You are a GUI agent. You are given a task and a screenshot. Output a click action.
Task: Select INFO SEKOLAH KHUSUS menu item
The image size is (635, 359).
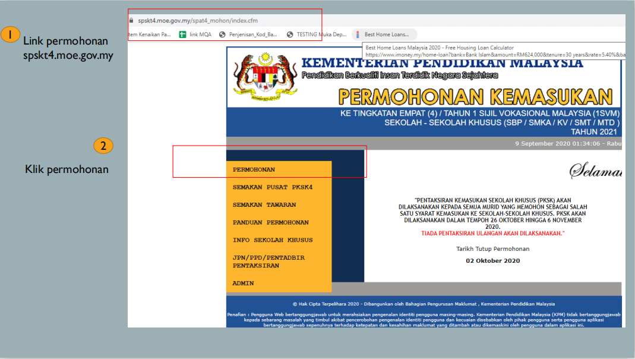point(273,240)
